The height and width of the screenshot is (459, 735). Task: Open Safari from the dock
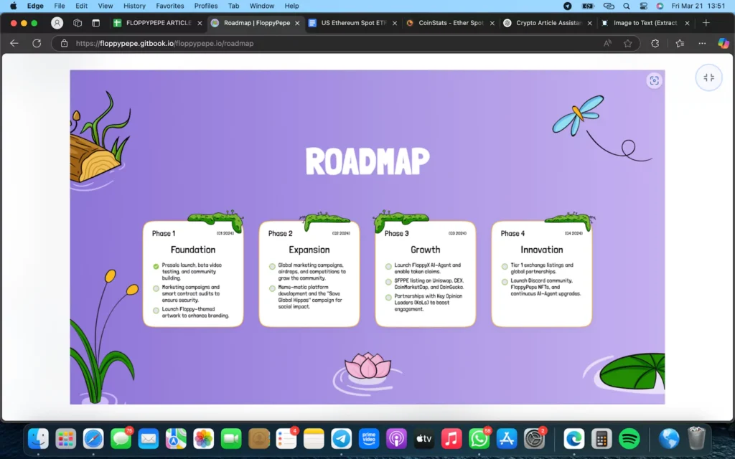93,439
